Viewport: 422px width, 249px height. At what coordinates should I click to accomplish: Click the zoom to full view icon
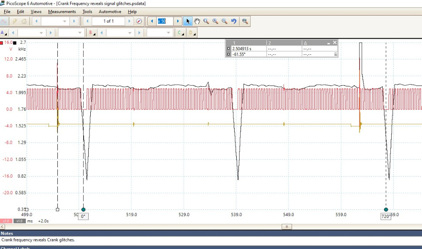point(245,21)
